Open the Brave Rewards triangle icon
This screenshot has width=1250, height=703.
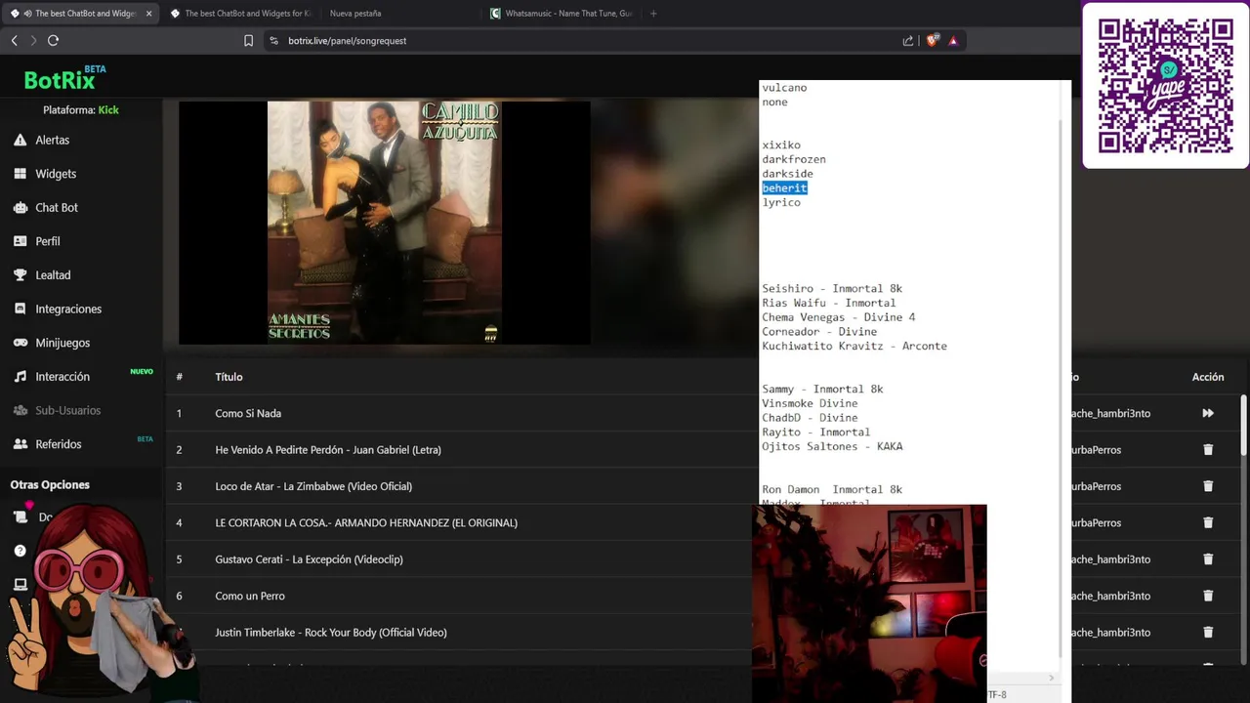(x=953, y=41)
